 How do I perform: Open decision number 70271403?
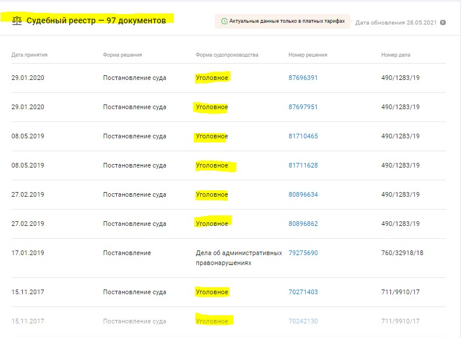(x=303, y=292)
